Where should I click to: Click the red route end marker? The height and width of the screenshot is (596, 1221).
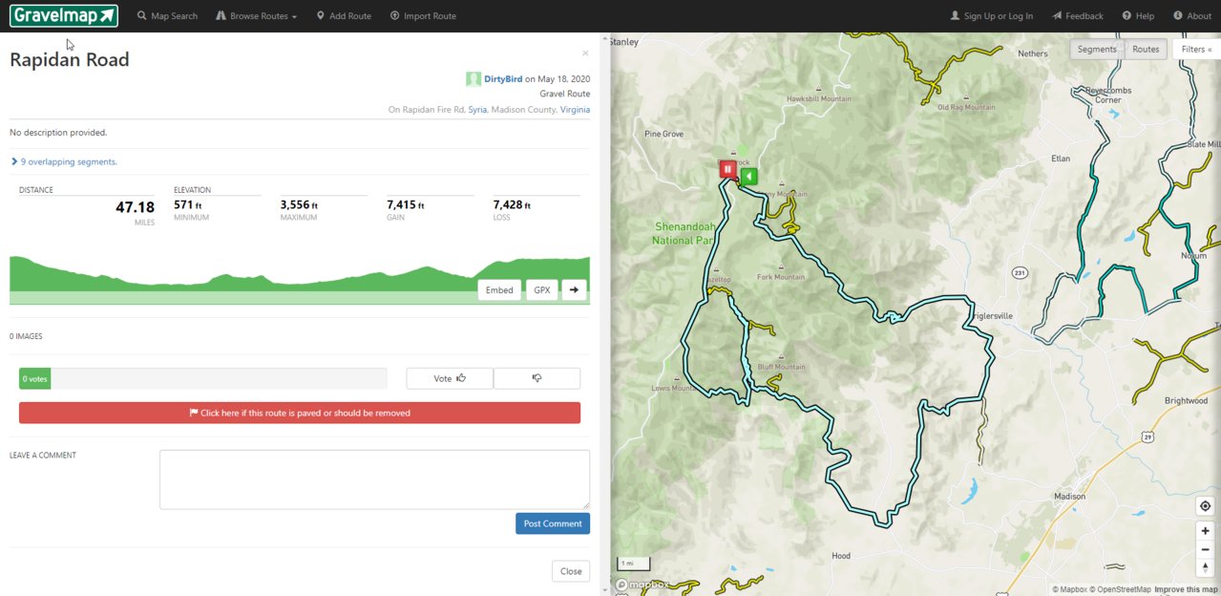point(727,169)
